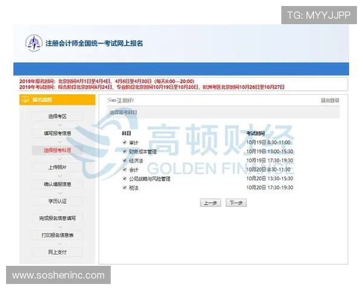This screenshot has width=363, height=290.
Task: Click the exam time 10月20日 13:30-15:30
Action: [x=270, y=179]
